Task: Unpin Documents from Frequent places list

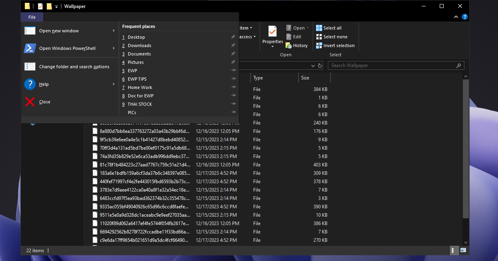Action: pyautogui.click(x=233, y=54)
